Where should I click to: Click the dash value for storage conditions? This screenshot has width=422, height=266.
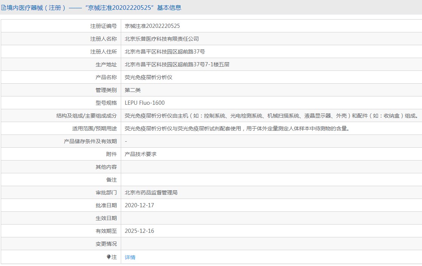coord(126,141)
